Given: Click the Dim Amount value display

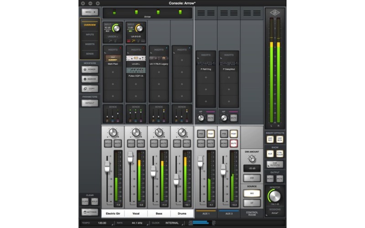Looking at the screenshot, I should [x=252, y=168].
